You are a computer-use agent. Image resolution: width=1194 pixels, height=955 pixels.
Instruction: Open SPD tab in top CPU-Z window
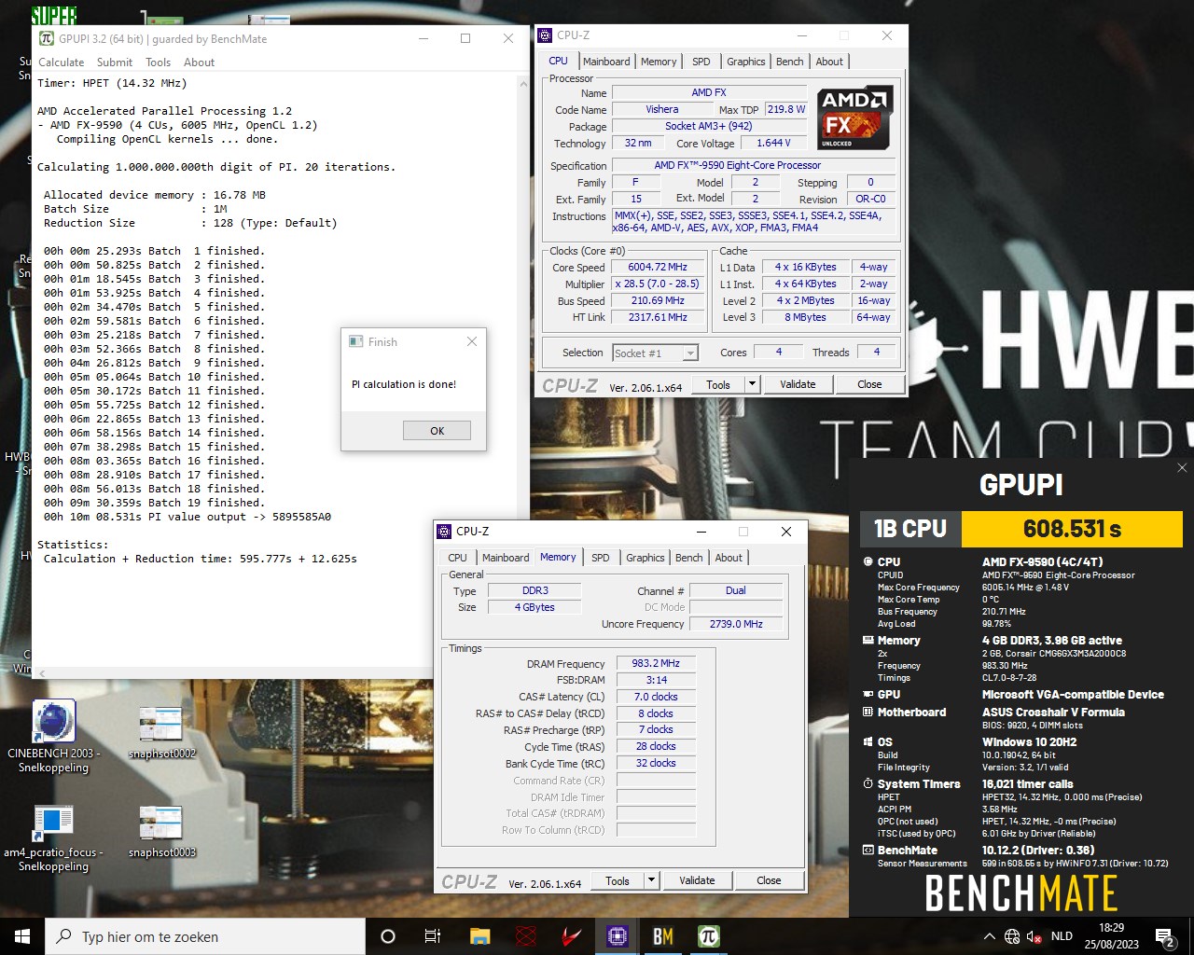coord(701,62)
